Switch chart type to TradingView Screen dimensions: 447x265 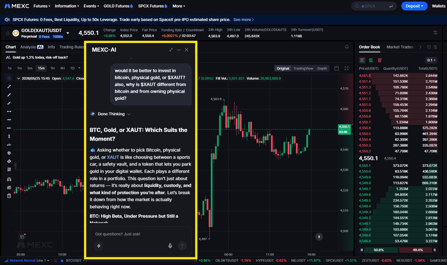(x=303, y=68)
